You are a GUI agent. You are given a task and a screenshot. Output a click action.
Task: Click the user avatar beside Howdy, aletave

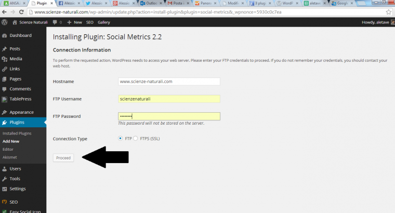[393, 22]
